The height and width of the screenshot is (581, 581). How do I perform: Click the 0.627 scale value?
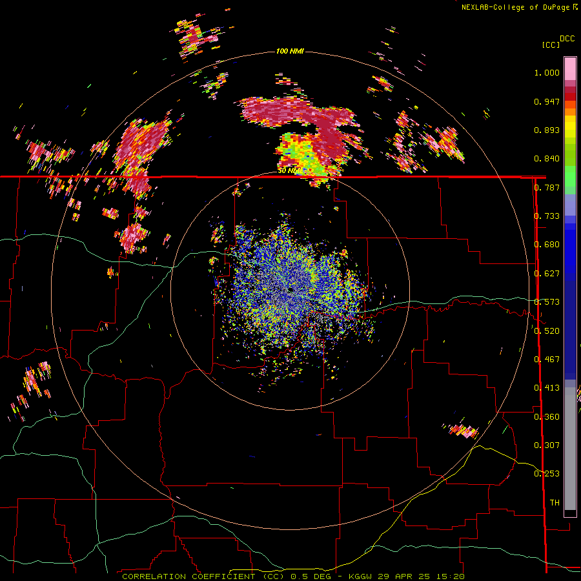[547, 274]
